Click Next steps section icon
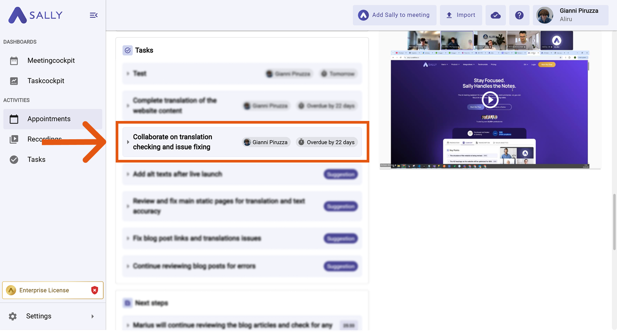 click(128, 303)
